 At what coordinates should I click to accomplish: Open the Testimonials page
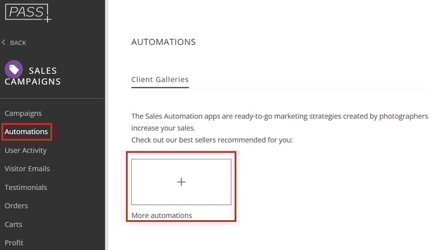[26, 187]
